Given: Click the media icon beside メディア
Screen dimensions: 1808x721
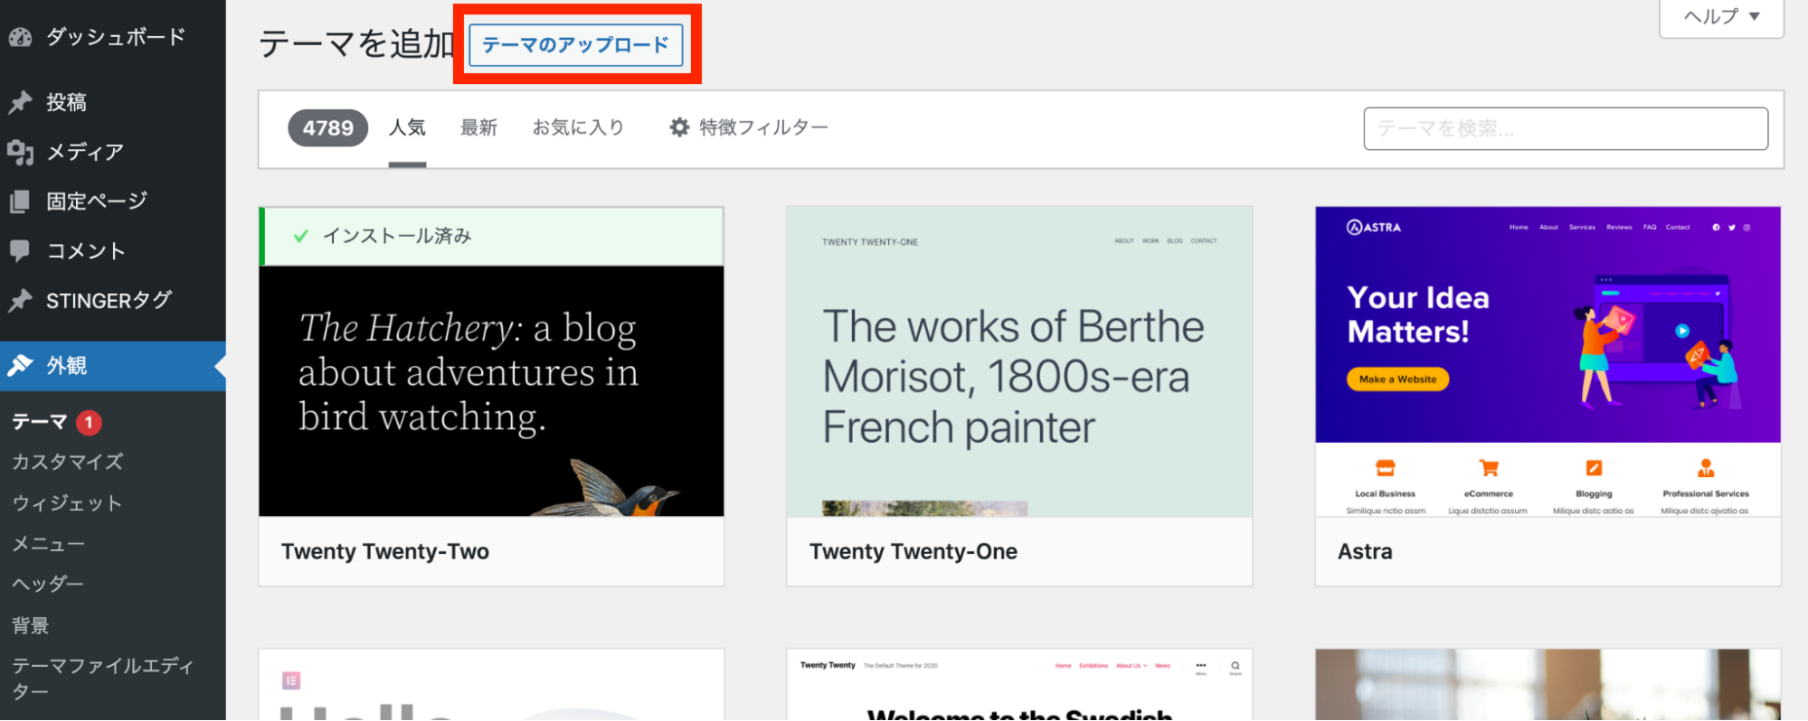Looking at the screenshot, I should [x=20, y=152].
